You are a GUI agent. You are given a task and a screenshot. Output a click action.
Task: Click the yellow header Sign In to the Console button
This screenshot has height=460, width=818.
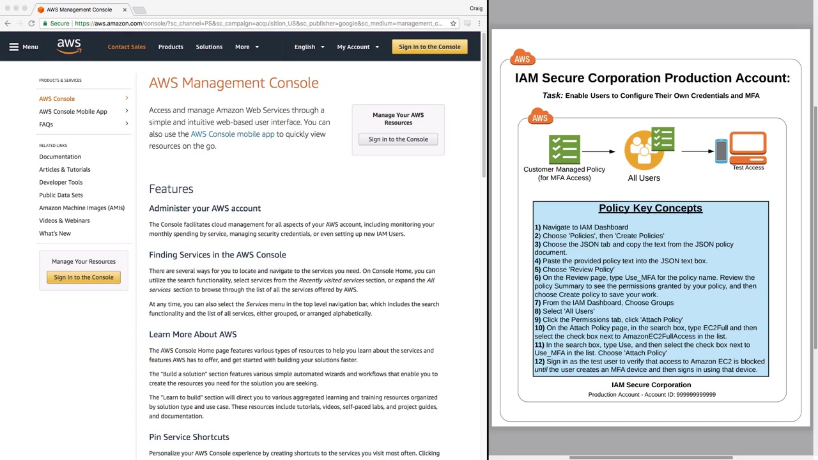tap(429, 47)
